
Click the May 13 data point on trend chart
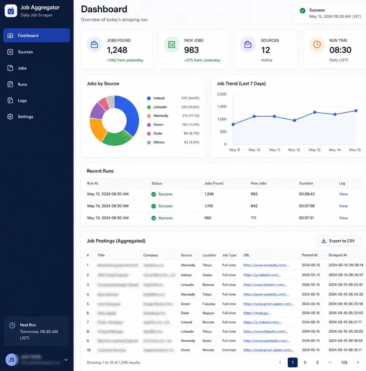[315, 112]
